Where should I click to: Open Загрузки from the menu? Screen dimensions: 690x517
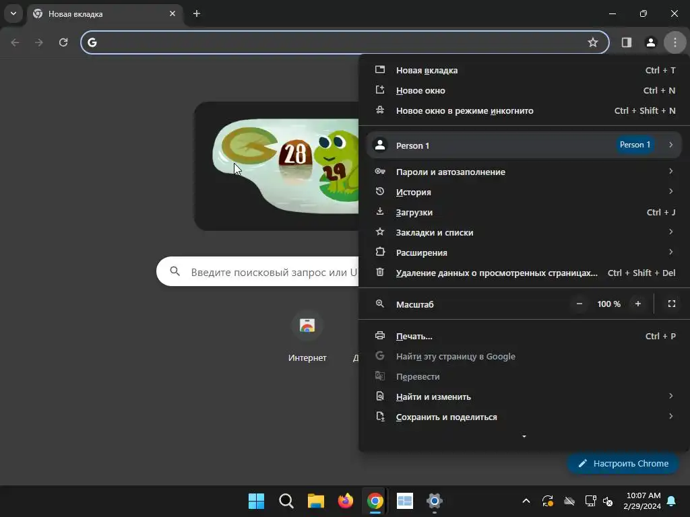pos(524,212)
